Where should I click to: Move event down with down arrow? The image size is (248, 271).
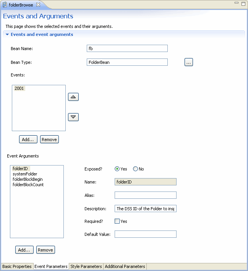pos(73,117)
